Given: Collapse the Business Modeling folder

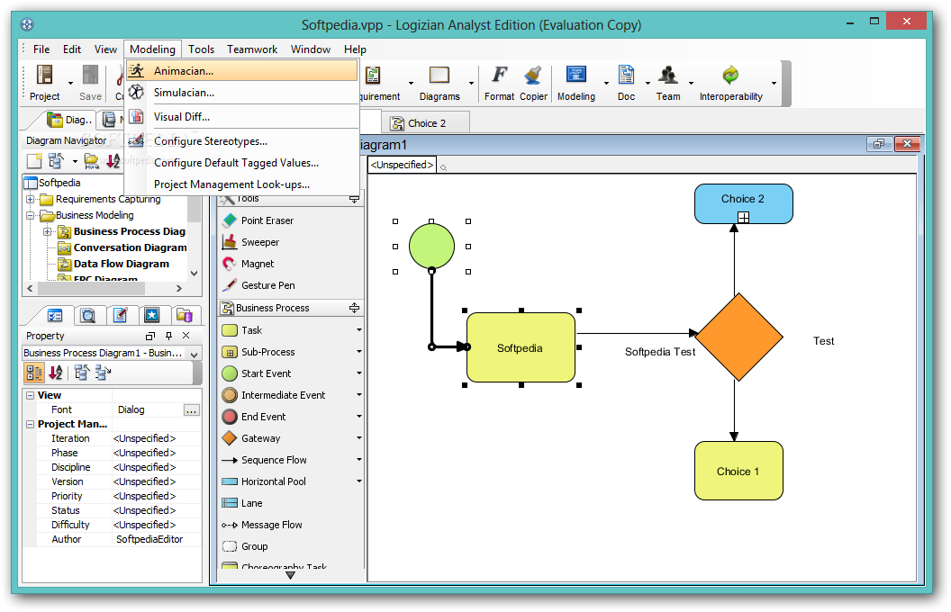Looking at the screenshot, I should click(30, 216).
